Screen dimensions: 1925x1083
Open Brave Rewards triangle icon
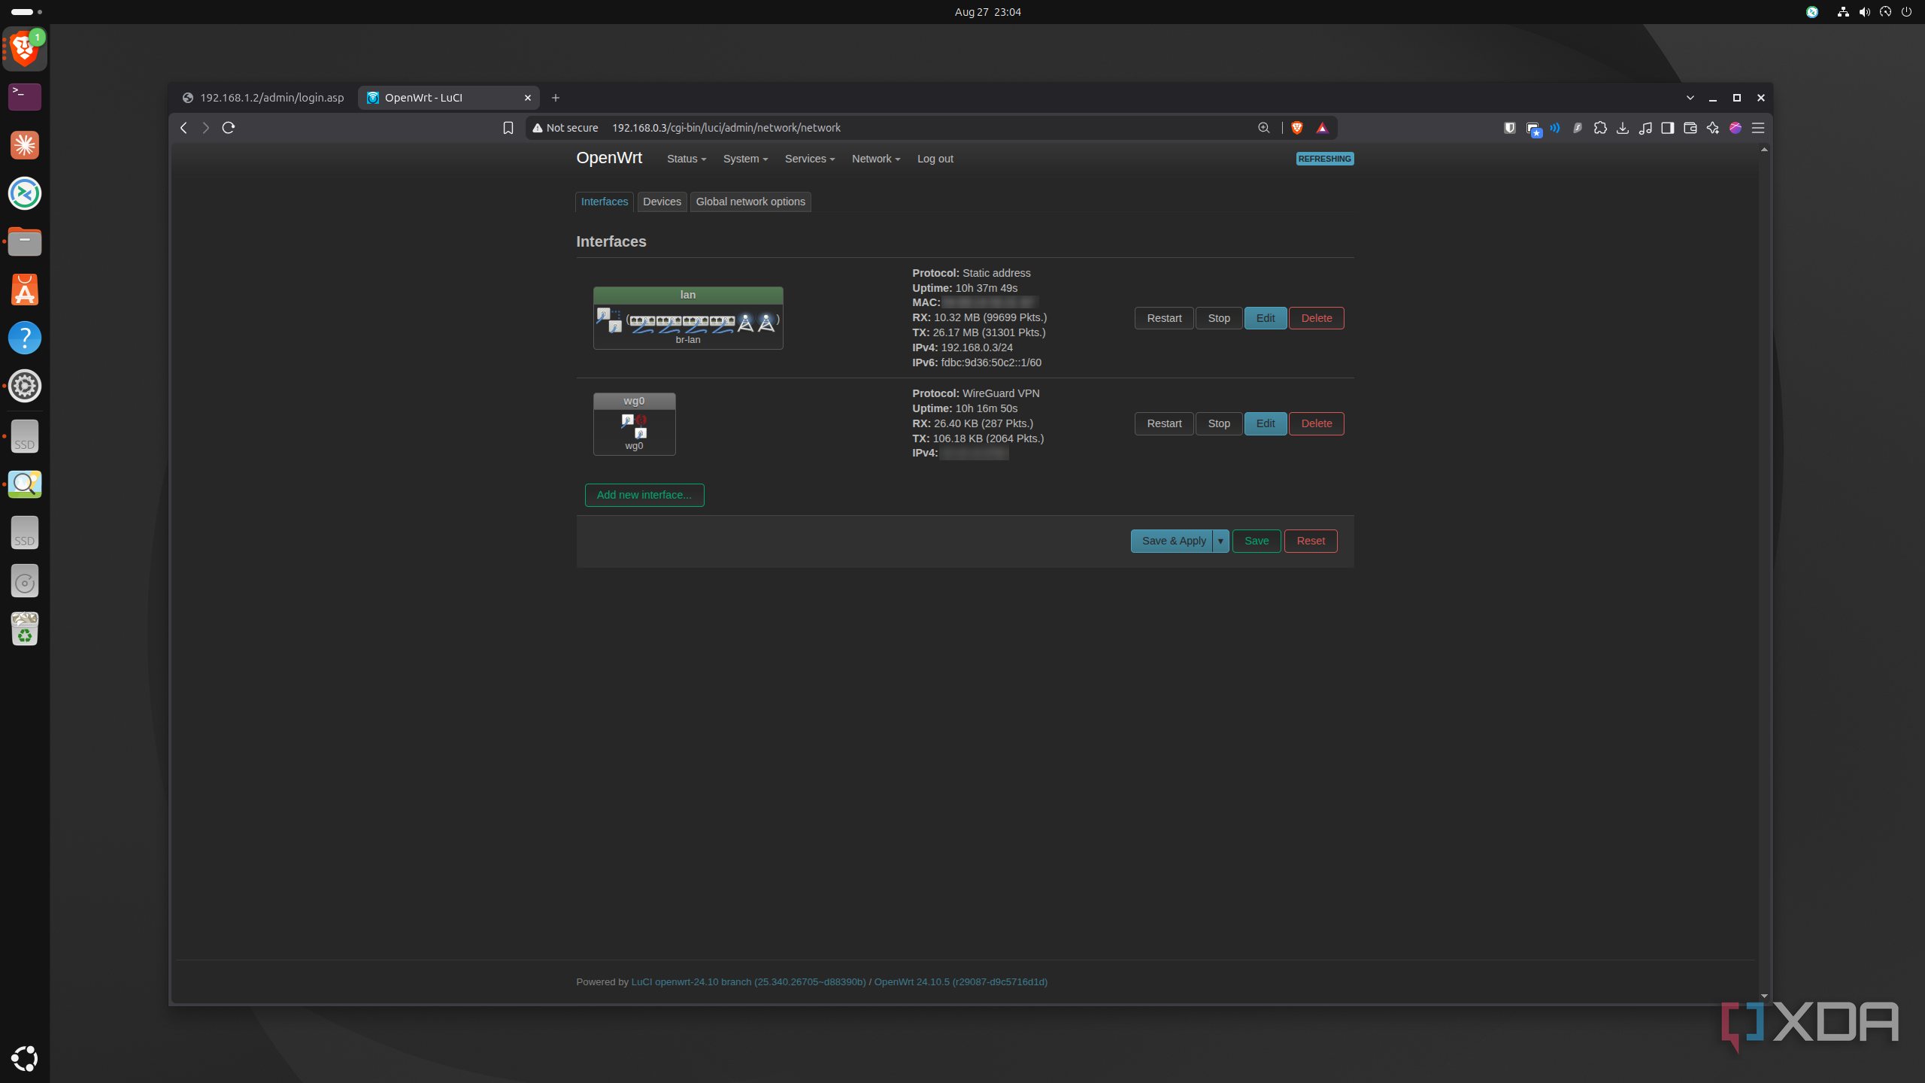coord(1323,128)
